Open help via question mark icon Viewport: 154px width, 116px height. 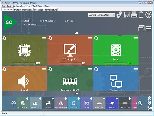coord(148,15)
